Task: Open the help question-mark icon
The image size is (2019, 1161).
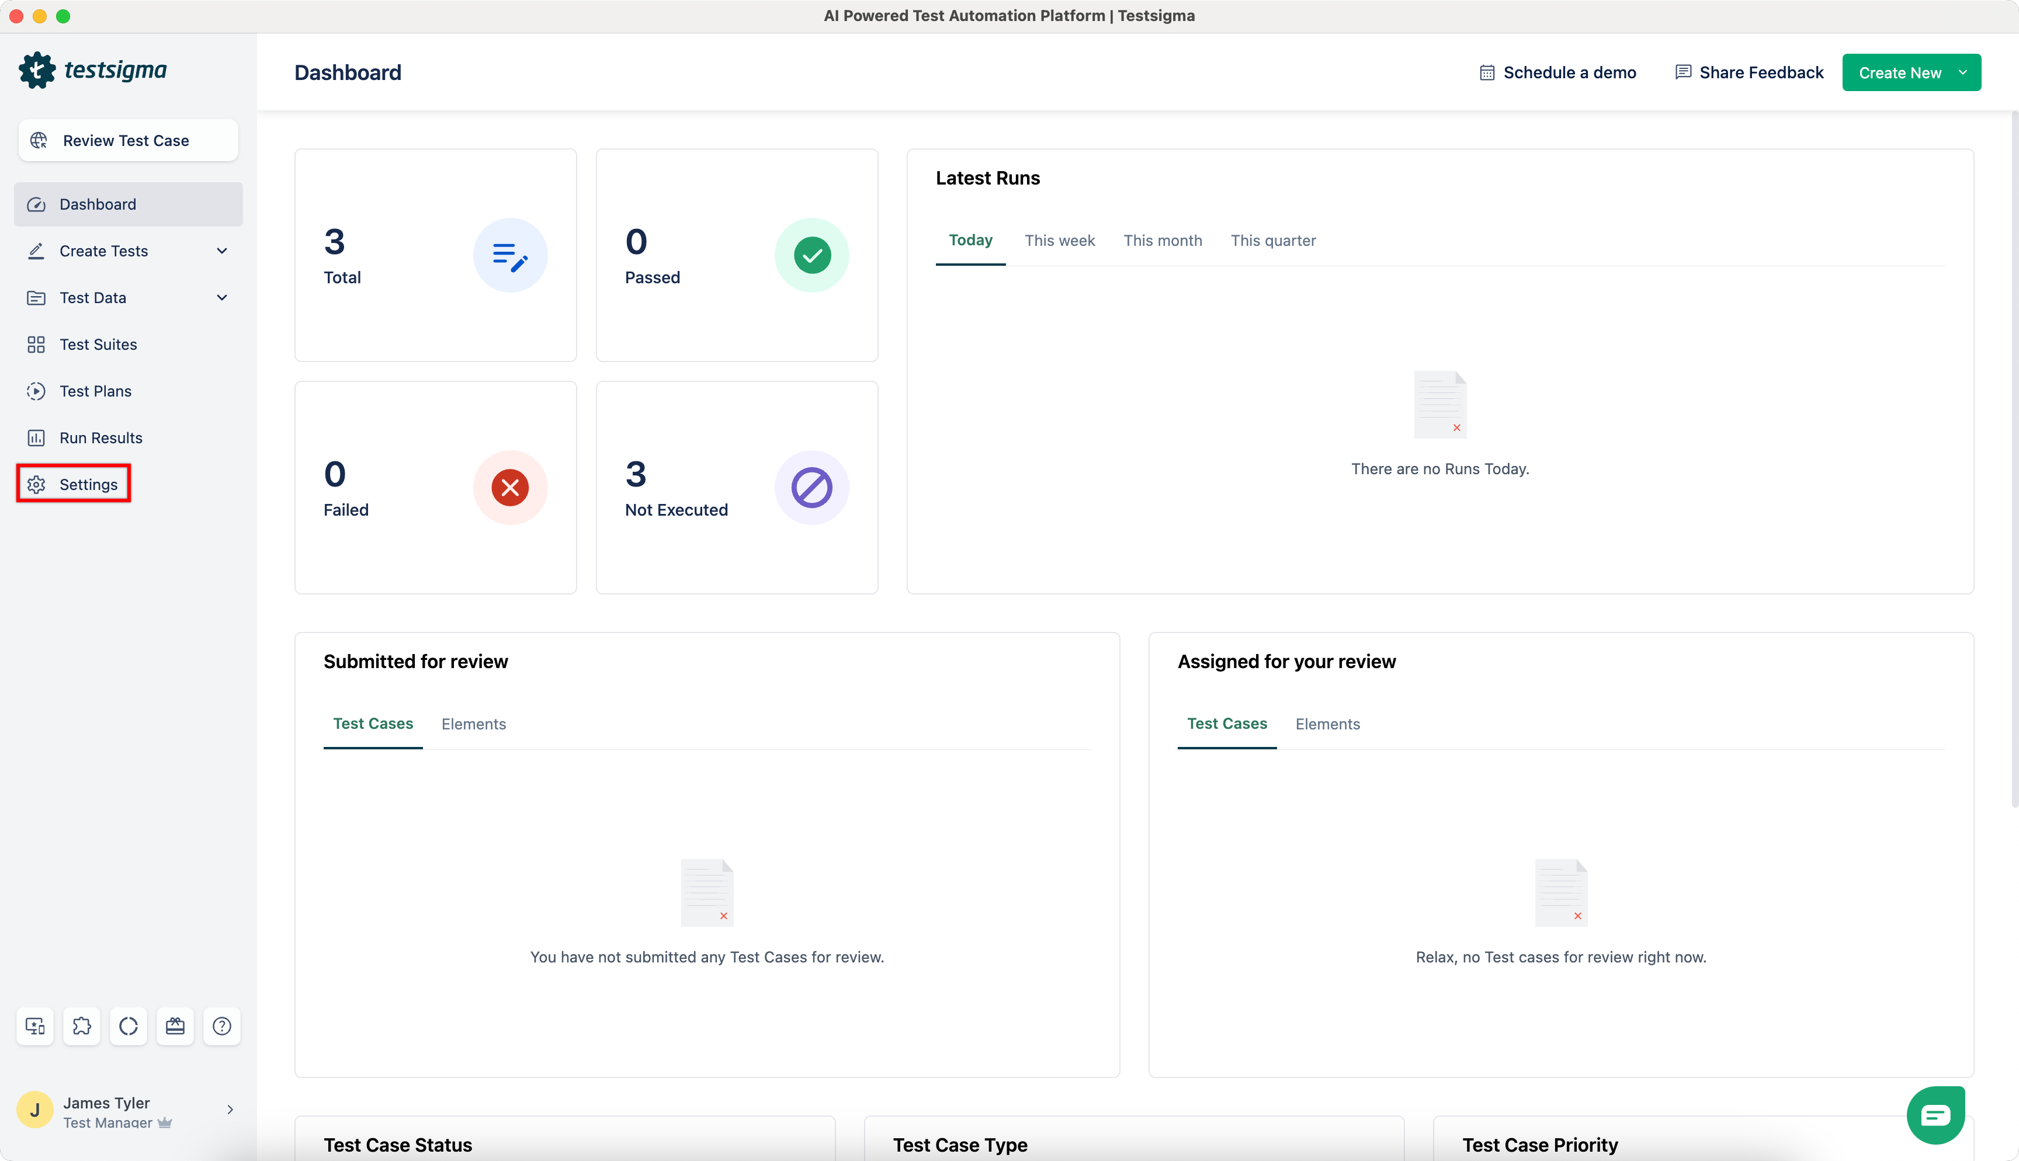Action: point(221,1026)
